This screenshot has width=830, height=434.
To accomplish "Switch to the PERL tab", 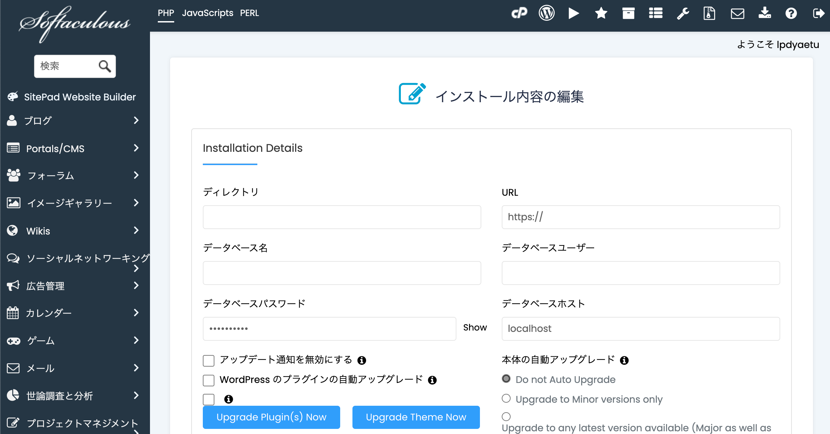I will [x=249, y=13].
